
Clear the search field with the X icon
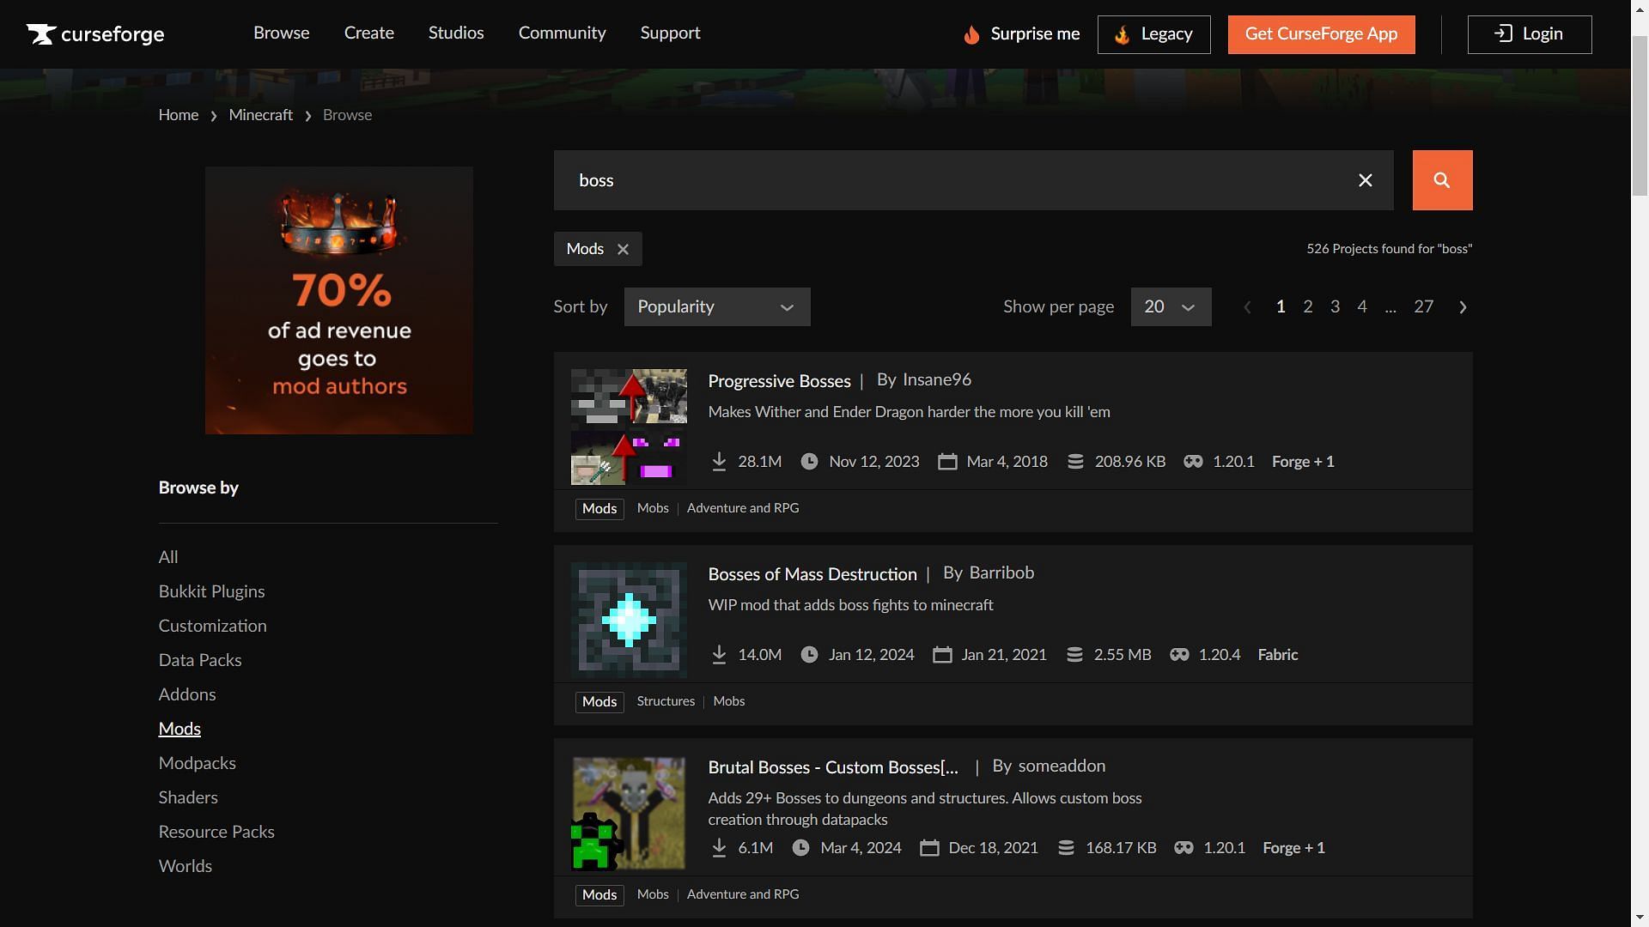tap(1365, 180)
